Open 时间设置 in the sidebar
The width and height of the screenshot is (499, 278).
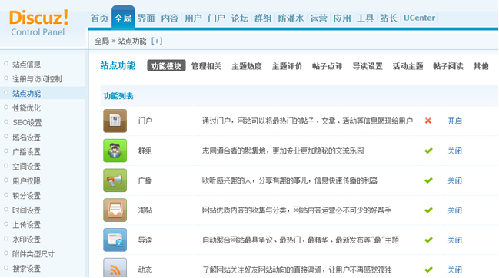pyautogui.click(x=26, y=210)
